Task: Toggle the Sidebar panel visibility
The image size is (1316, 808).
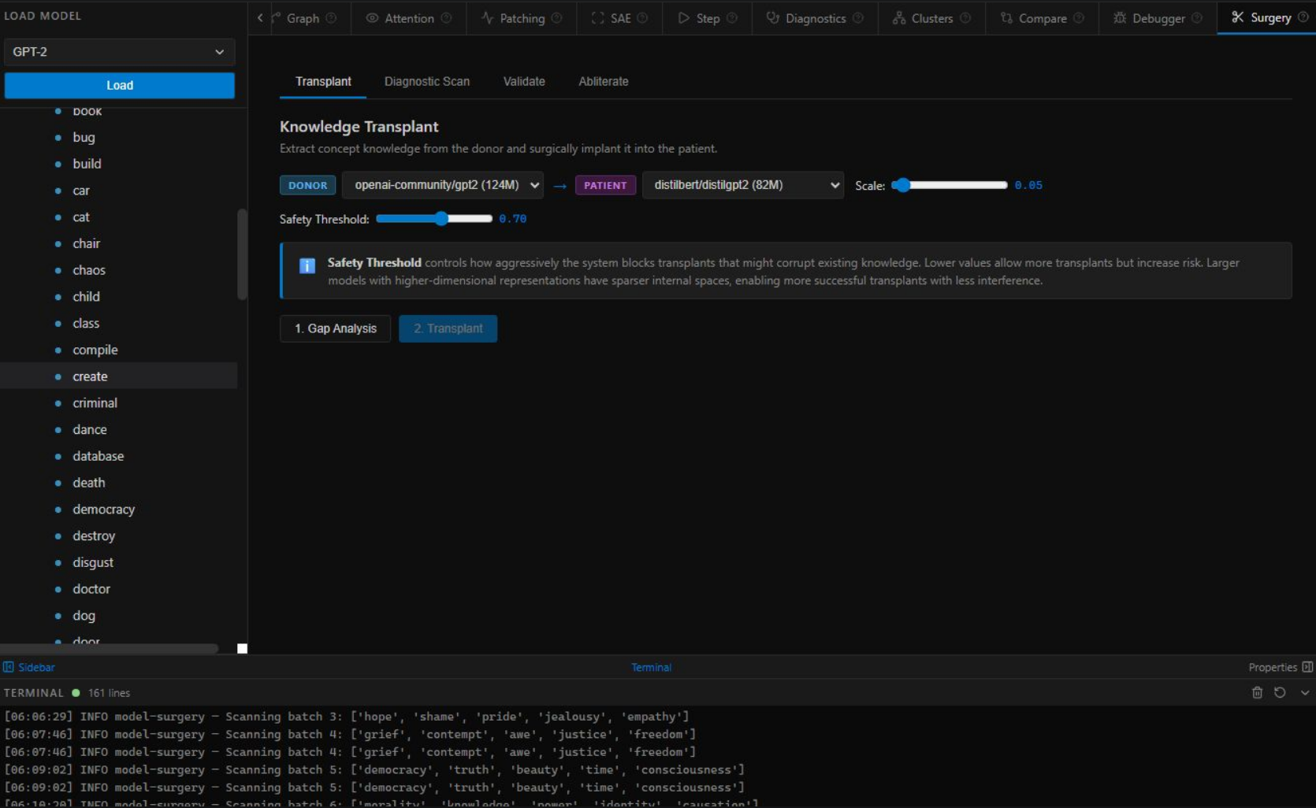Action: tap(29, 667)
